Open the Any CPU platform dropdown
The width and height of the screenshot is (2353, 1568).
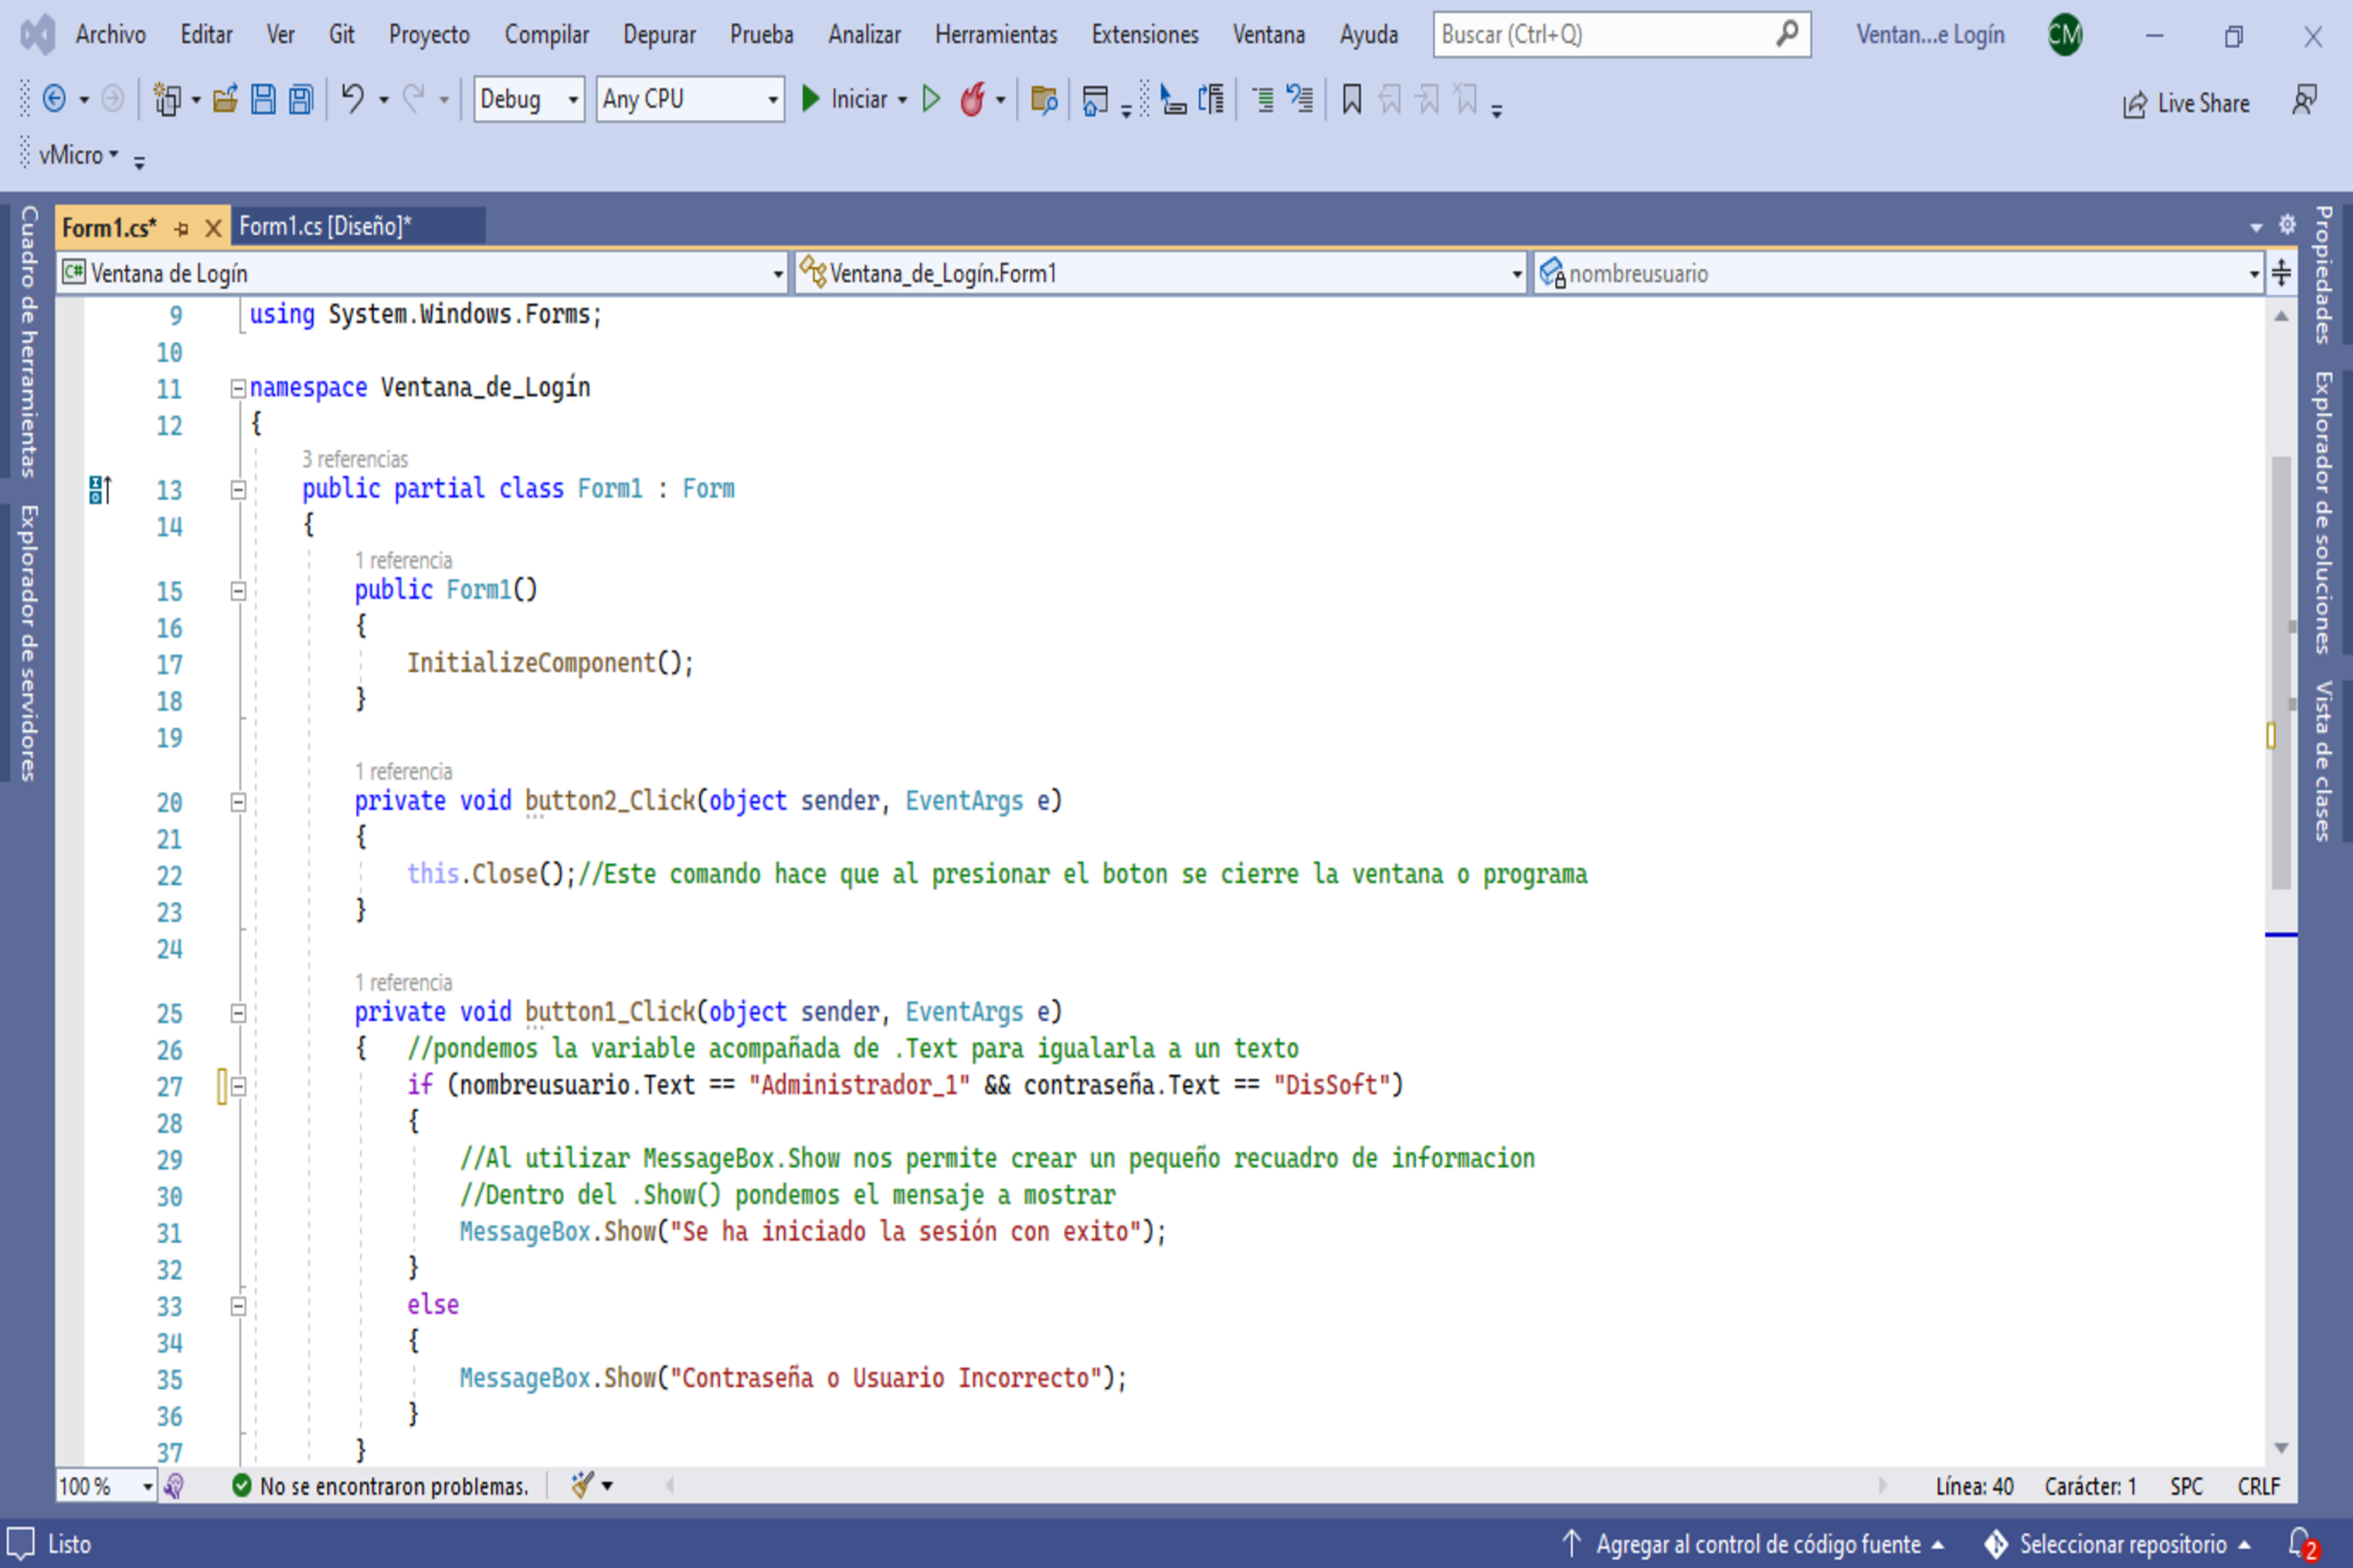point(690,99)
